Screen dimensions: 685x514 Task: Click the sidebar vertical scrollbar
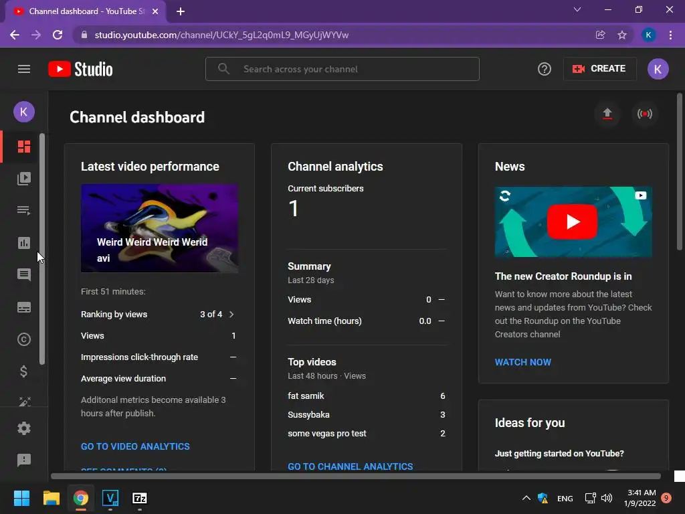(42, 249)
